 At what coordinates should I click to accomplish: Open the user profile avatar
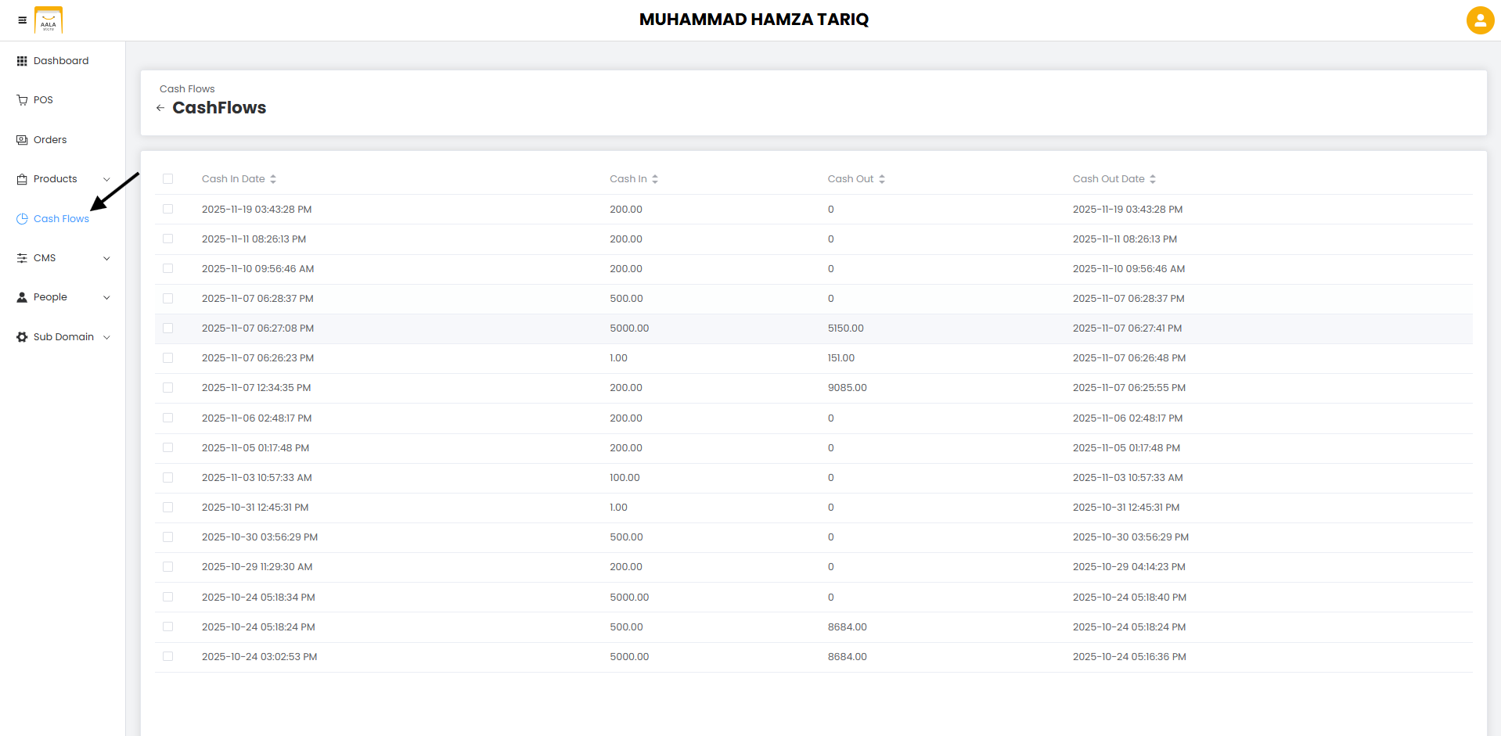coord(1480,20)
